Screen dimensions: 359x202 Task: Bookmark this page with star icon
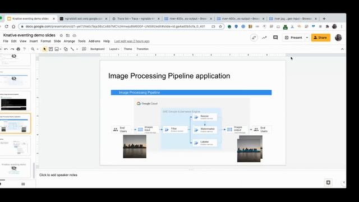click(220, 26)
